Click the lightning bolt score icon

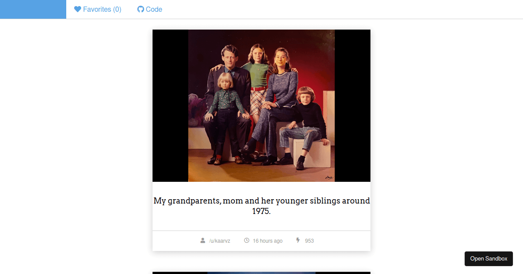[x=298, y=241]
